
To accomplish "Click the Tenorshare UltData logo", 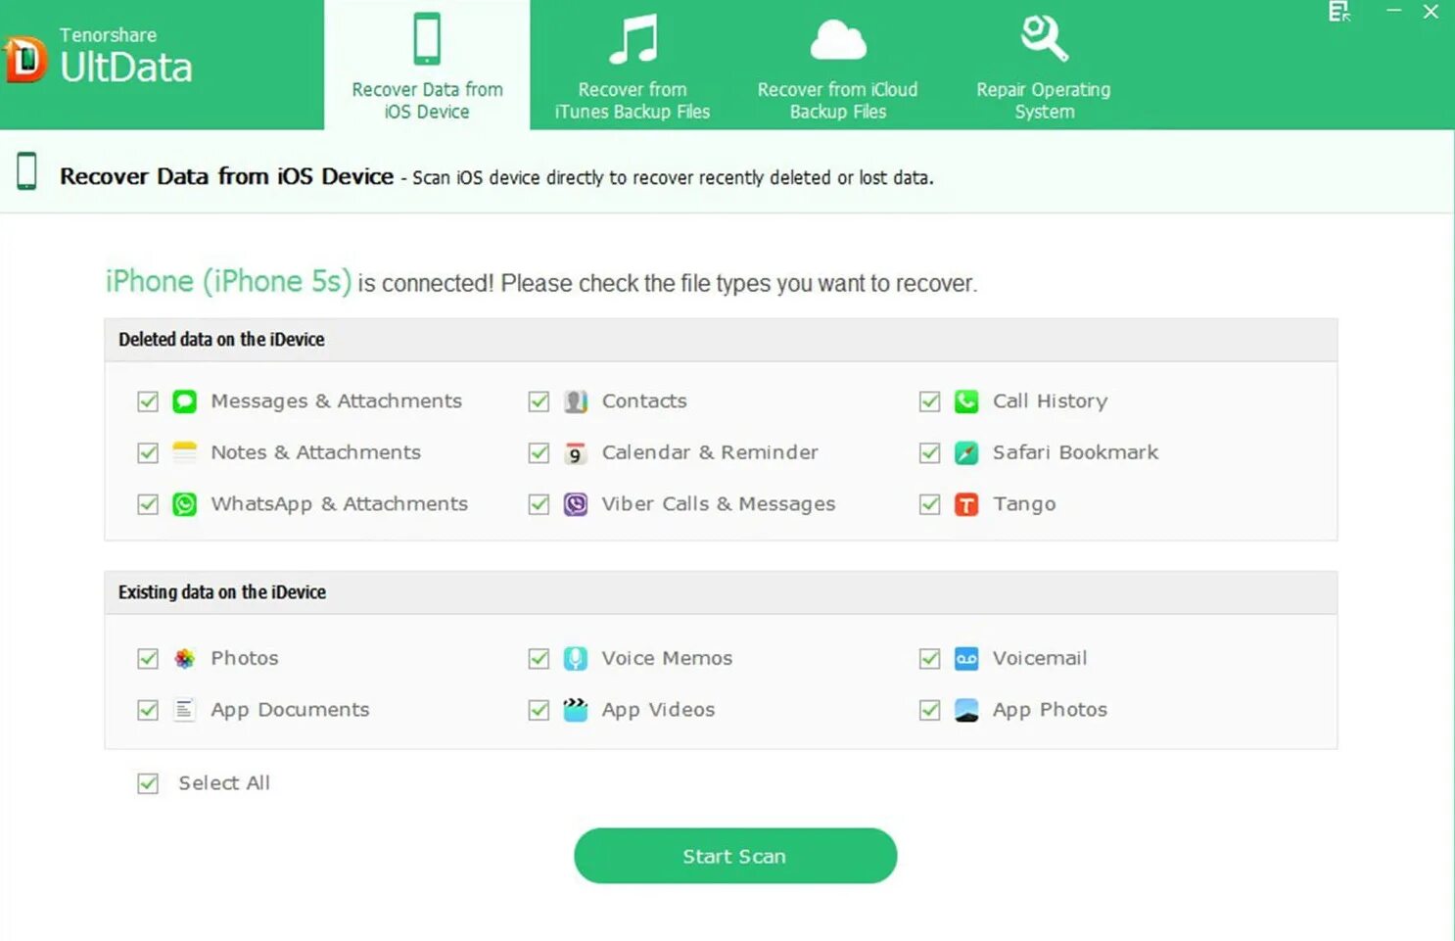I will [98, 57].
